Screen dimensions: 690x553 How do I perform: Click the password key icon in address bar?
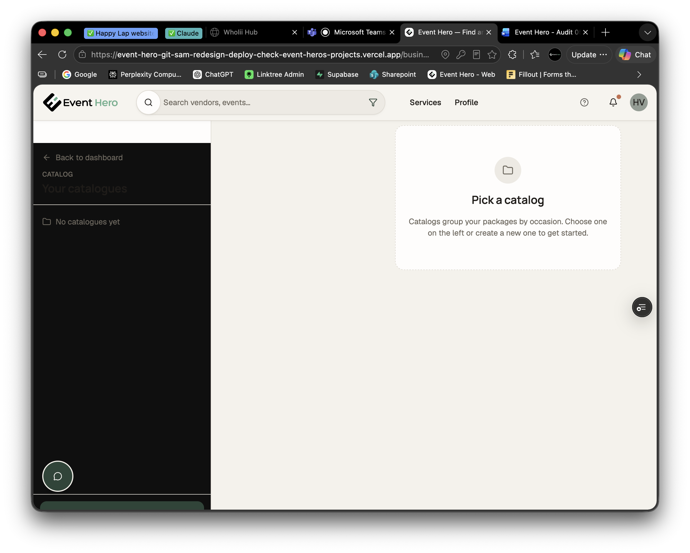coord(461,55)
